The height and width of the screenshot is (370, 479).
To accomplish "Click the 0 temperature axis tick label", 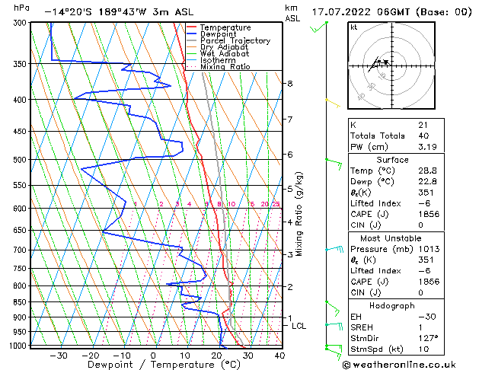I will point(153,356).
